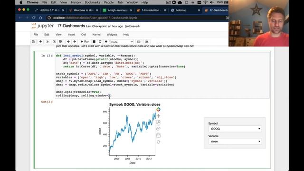
Task: Open the Jupyter View menu
Action: click(58, 35)
